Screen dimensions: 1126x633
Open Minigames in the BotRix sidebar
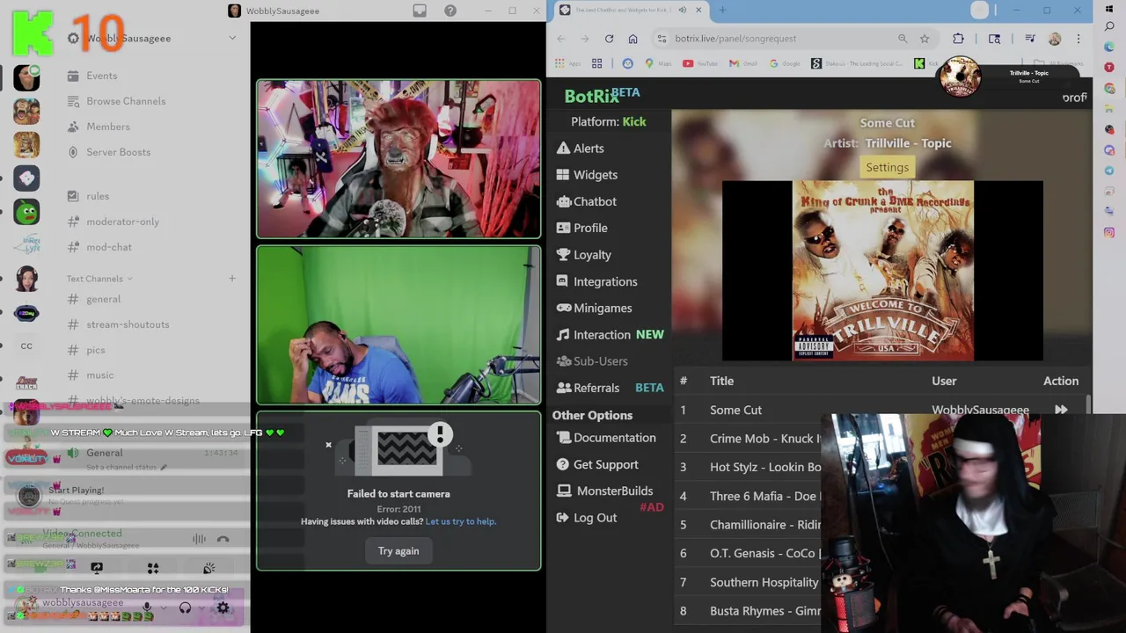(x=594, y=308)
